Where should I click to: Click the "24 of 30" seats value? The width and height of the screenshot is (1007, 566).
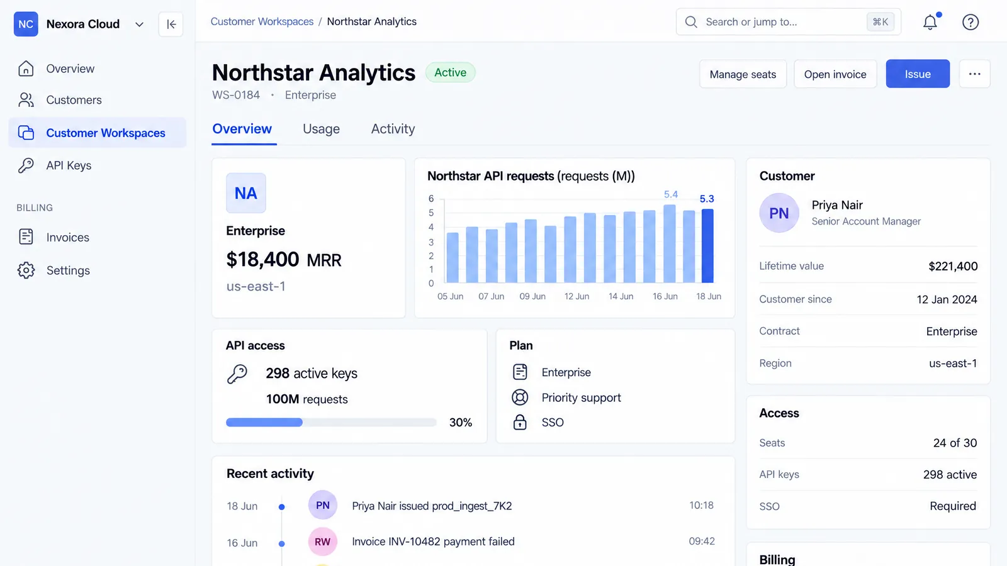click(x=955, y=443)
